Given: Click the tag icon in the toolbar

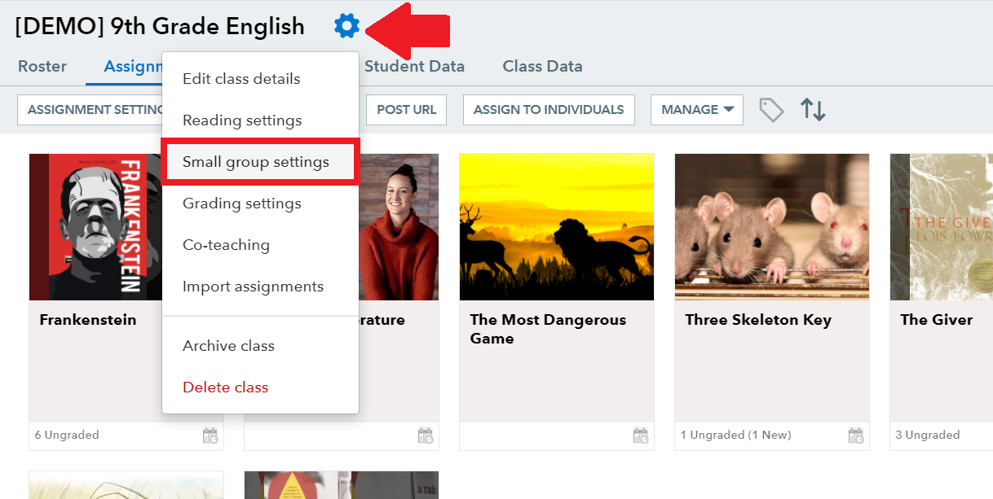Looking at the screenshot, I should click(x=771, y=110).
